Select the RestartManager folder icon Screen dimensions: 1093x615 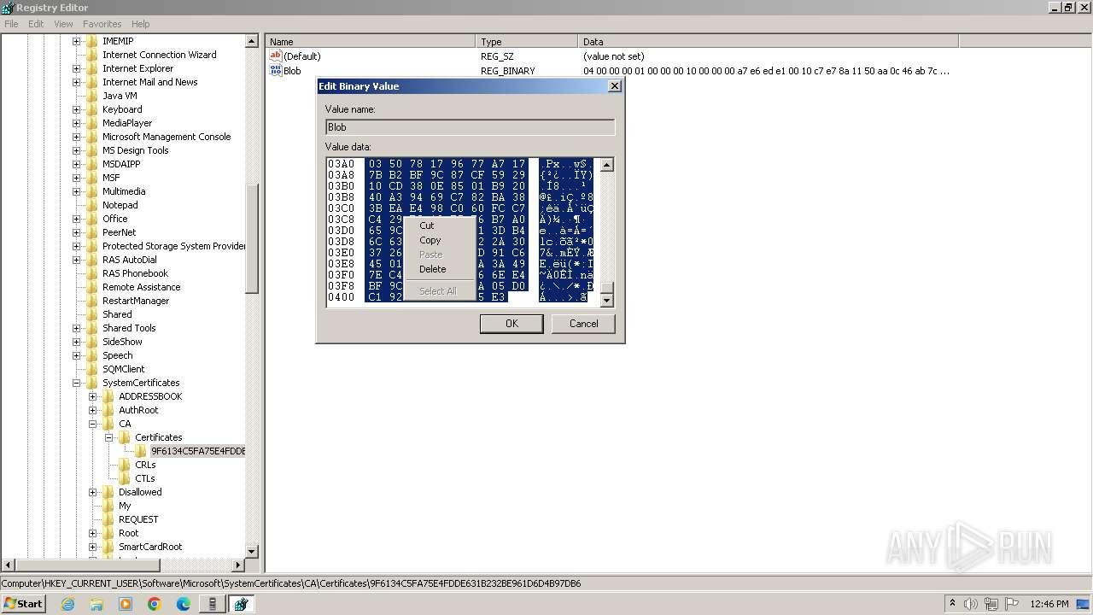point(92,301)
